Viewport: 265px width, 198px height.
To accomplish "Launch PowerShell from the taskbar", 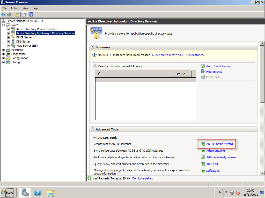I will click(38, 192).
